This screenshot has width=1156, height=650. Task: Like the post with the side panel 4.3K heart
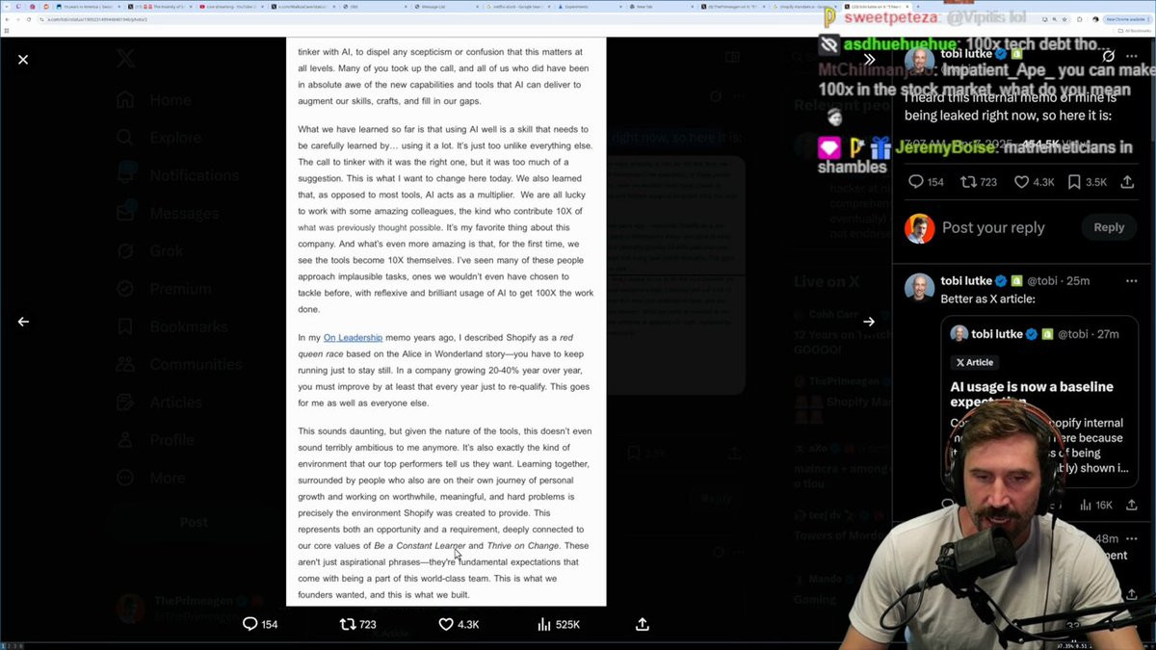point(1035,181)
